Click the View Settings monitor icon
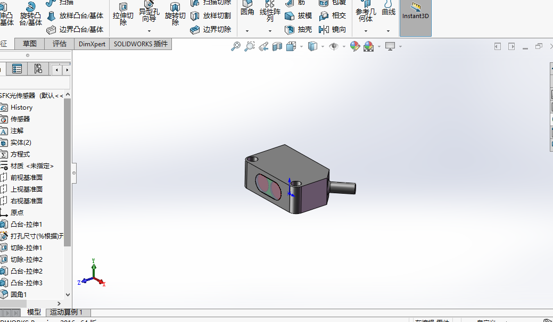This screenshot has width=553, height=322. 390,46
